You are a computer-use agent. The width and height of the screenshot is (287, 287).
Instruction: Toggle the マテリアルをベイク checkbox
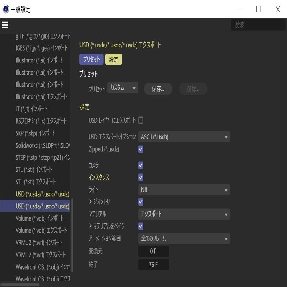pyautogui.click(x=141, y=226)
